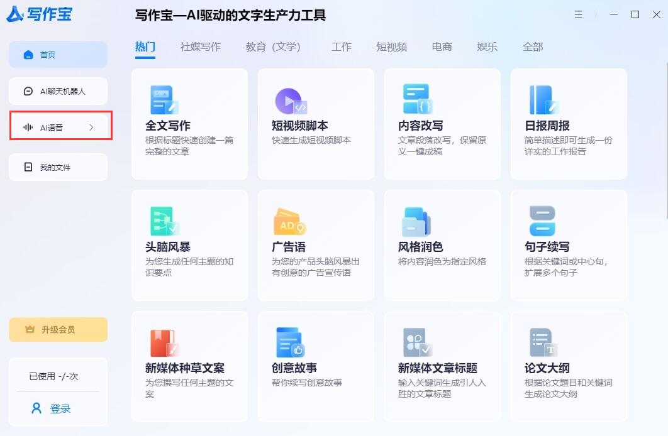Switch to the 社媒写作 tab
This screenshot has height=436, width=668.
[201, 46]
